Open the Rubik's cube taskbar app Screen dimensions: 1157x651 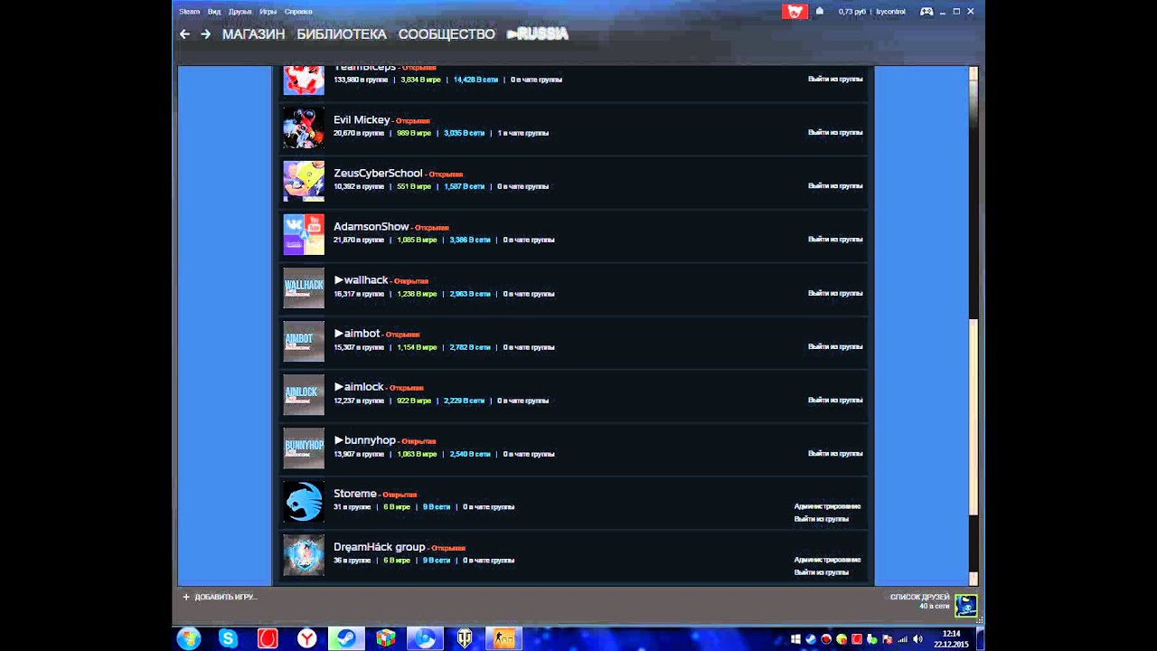(386, 638)
